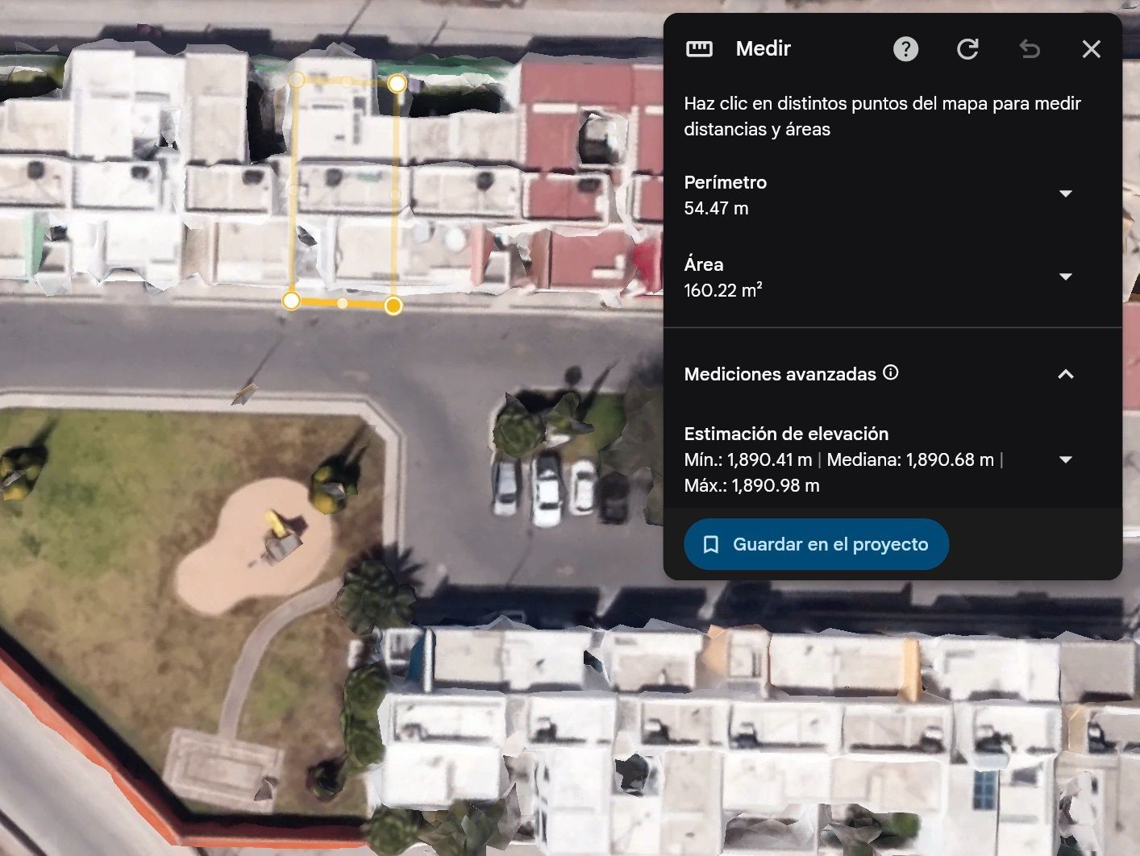Select the bottom-left polygon vertex

coord(291,301)
